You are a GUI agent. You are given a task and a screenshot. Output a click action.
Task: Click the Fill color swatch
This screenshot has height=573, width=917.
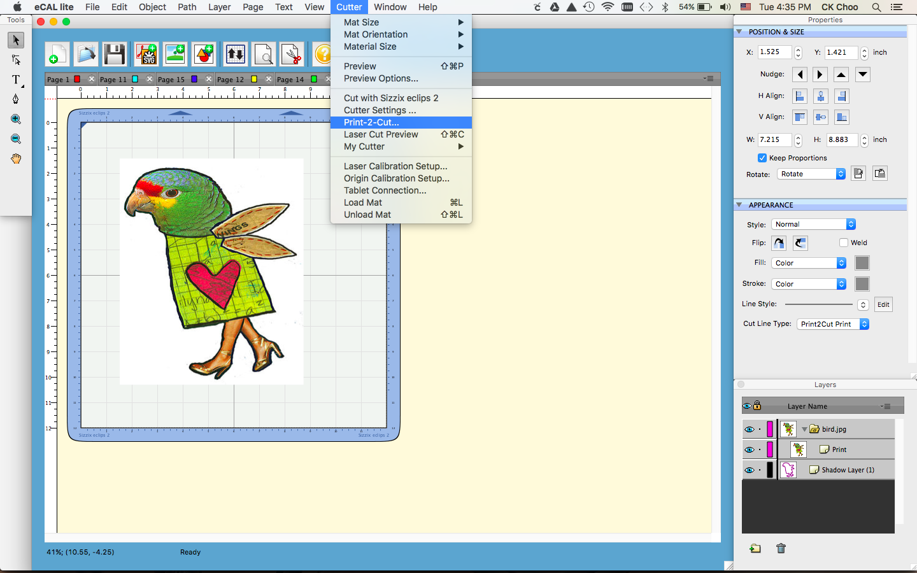pos(862,263)
